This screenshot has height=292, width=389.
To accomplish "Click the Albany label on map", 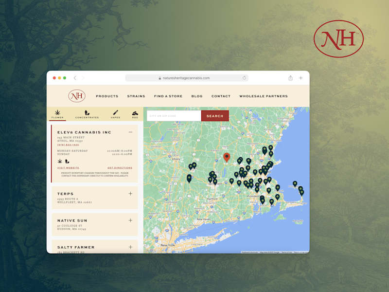I will (176, 159).
